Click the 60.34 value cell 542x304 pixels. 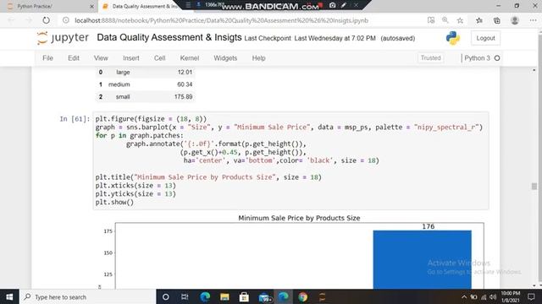[x=185, y=84]
